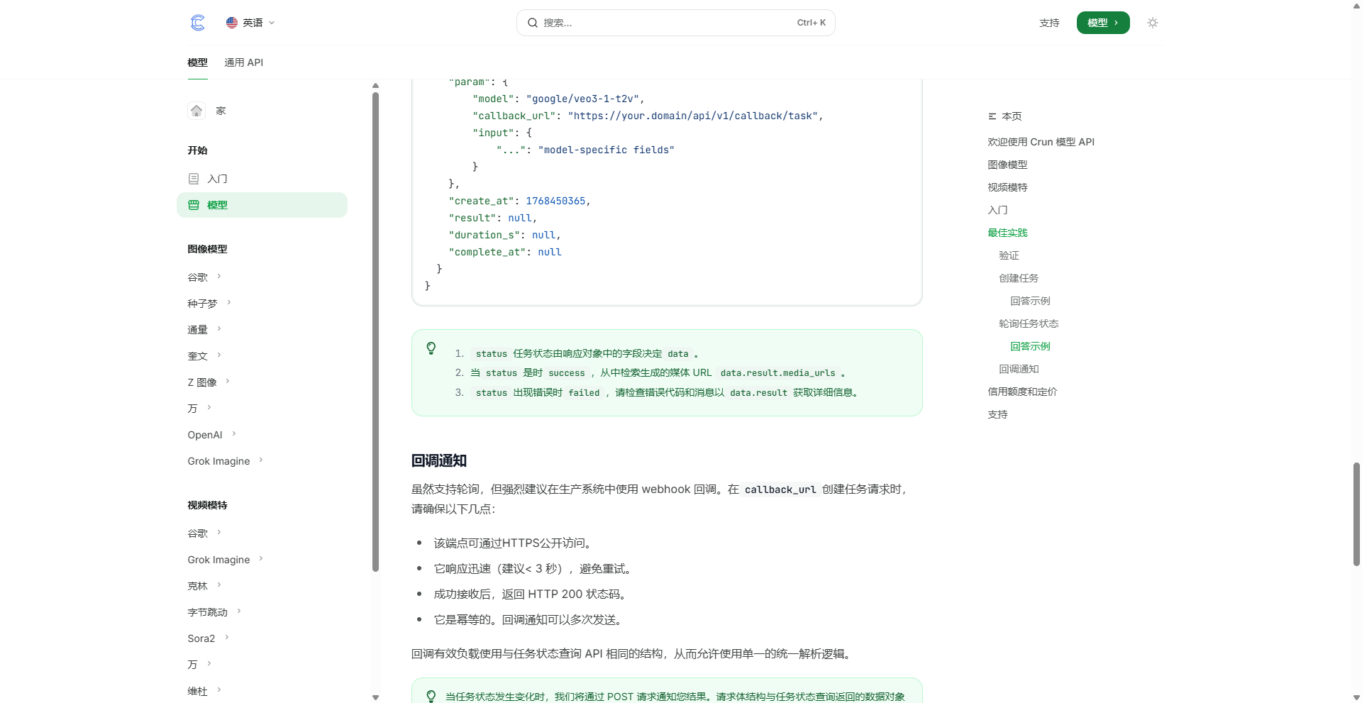
Task: Click the document icon beside 入门
Action: [x=194, y=179]
